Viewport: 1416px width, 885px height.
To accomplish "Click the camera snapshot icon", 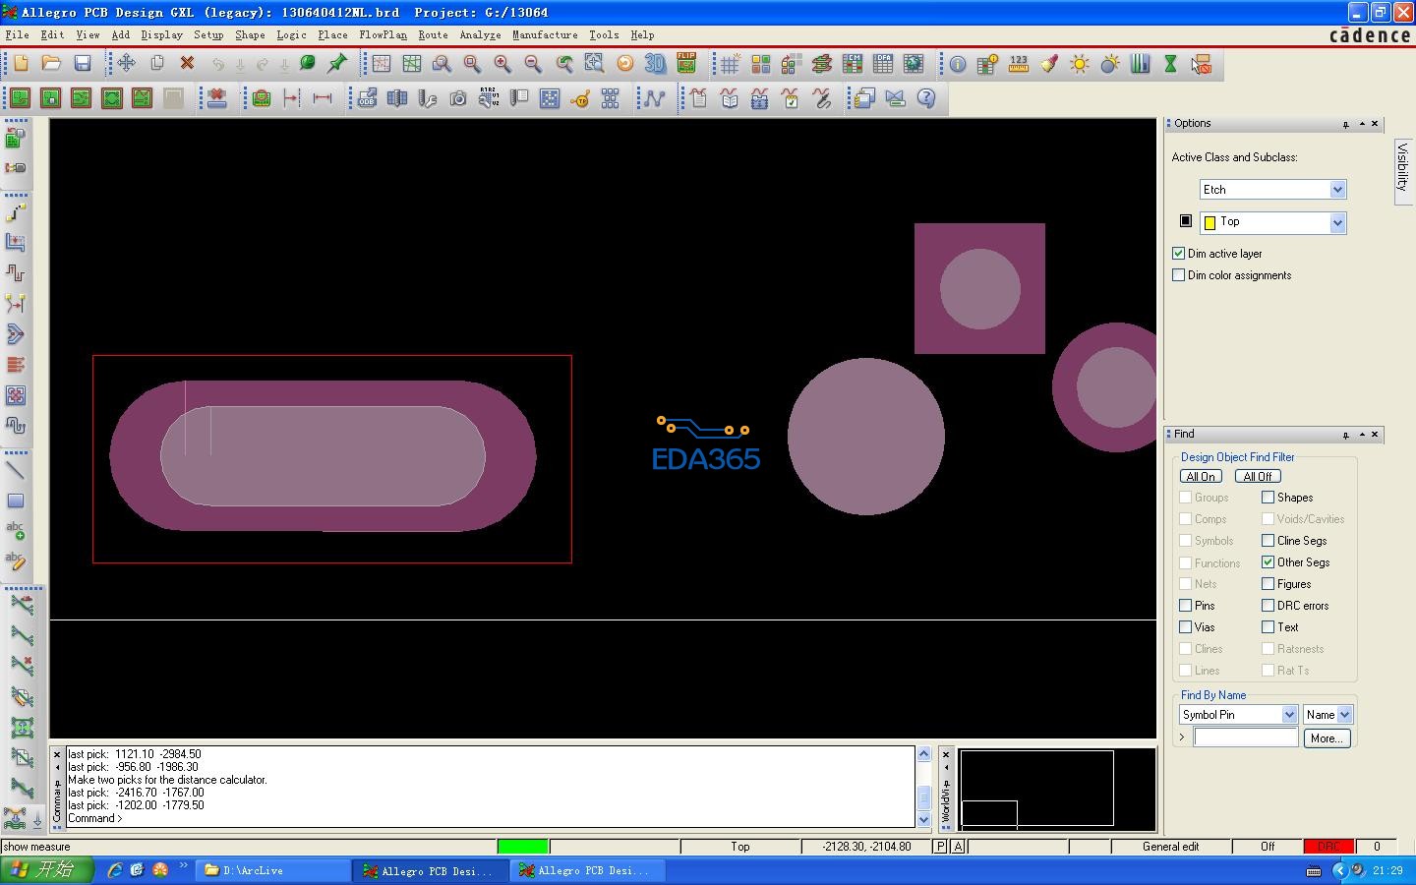I will (x=458, y=98).
